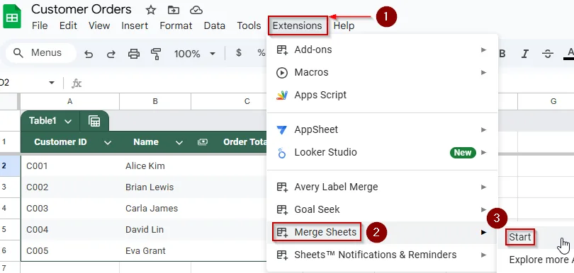
Task: Select cell containing C004
Action: point(70,230)
